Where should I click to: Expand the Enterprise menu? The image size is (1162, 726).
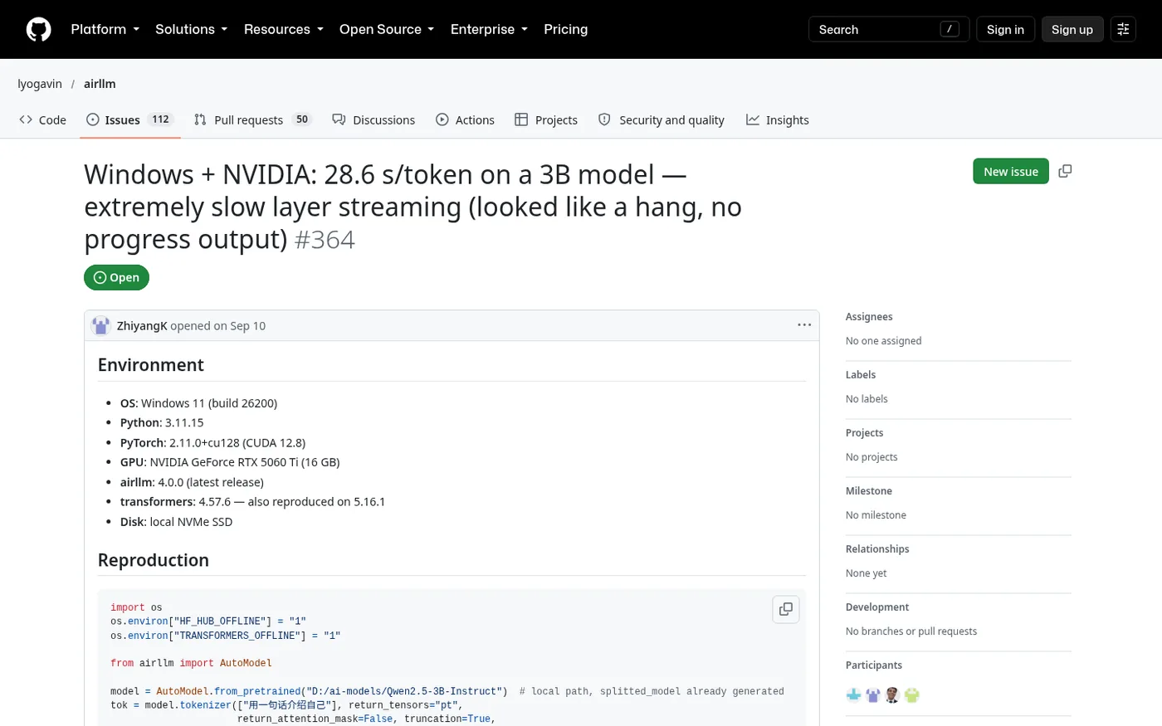(x=489, y=29)
